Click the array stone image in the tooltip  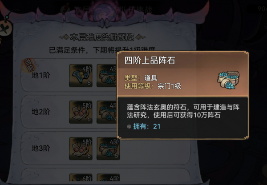pos(228,80)
